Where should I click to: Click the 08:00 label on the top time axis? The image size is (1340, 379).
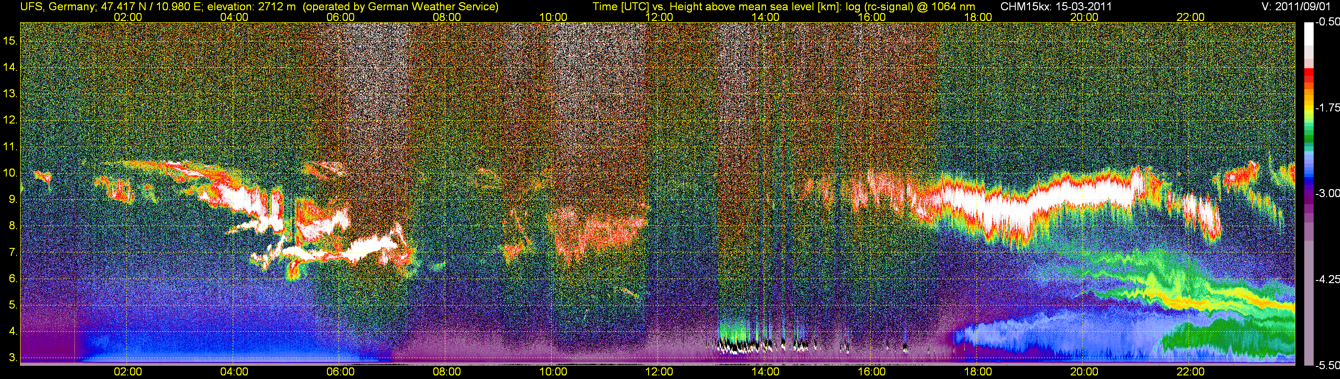click(x=447, y=17)
